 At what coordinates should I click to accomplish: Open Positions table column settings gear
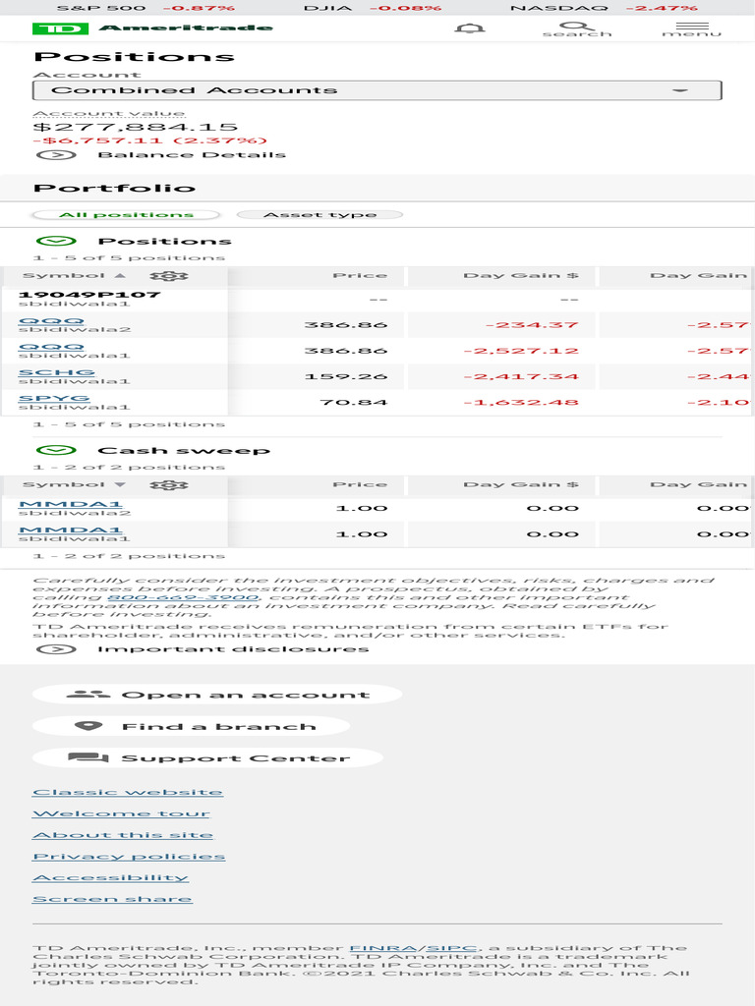[x=169, y=276]
